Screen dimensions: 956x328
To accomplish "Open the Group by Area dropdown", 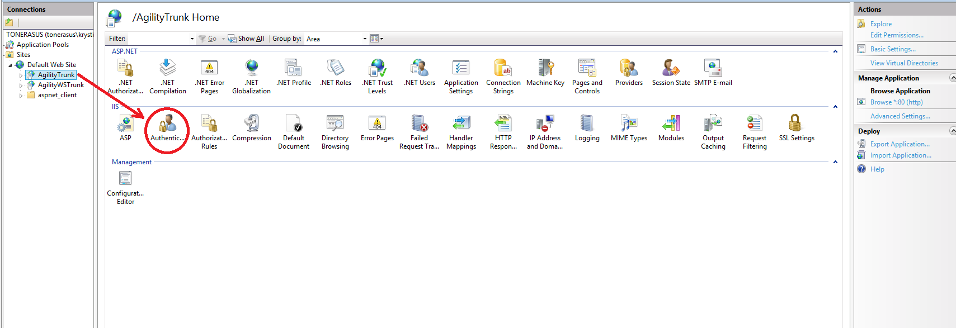I will click(x=365, y=39).
